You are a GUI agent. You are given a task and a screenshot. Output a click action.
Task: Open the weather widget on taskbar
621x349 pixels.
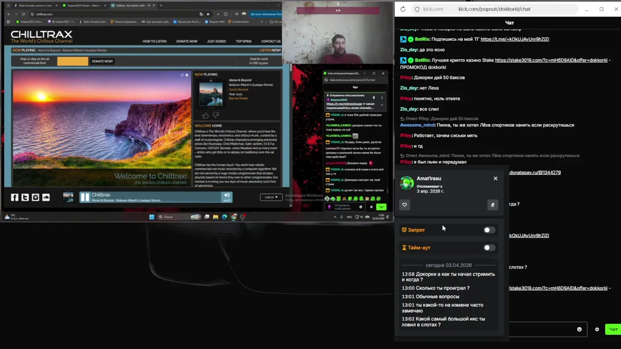16,217
